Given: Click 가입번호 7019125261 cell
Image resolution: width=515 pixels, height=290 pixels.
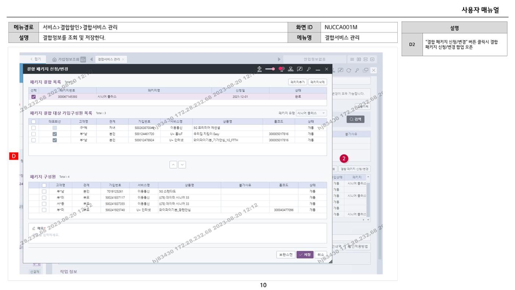Looking at the screenshot, I should pyautogui.click(x=115, y=191).
